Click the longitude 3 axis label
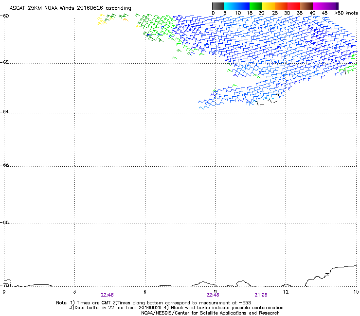The image size is (360, 316). tap(74, 292)
